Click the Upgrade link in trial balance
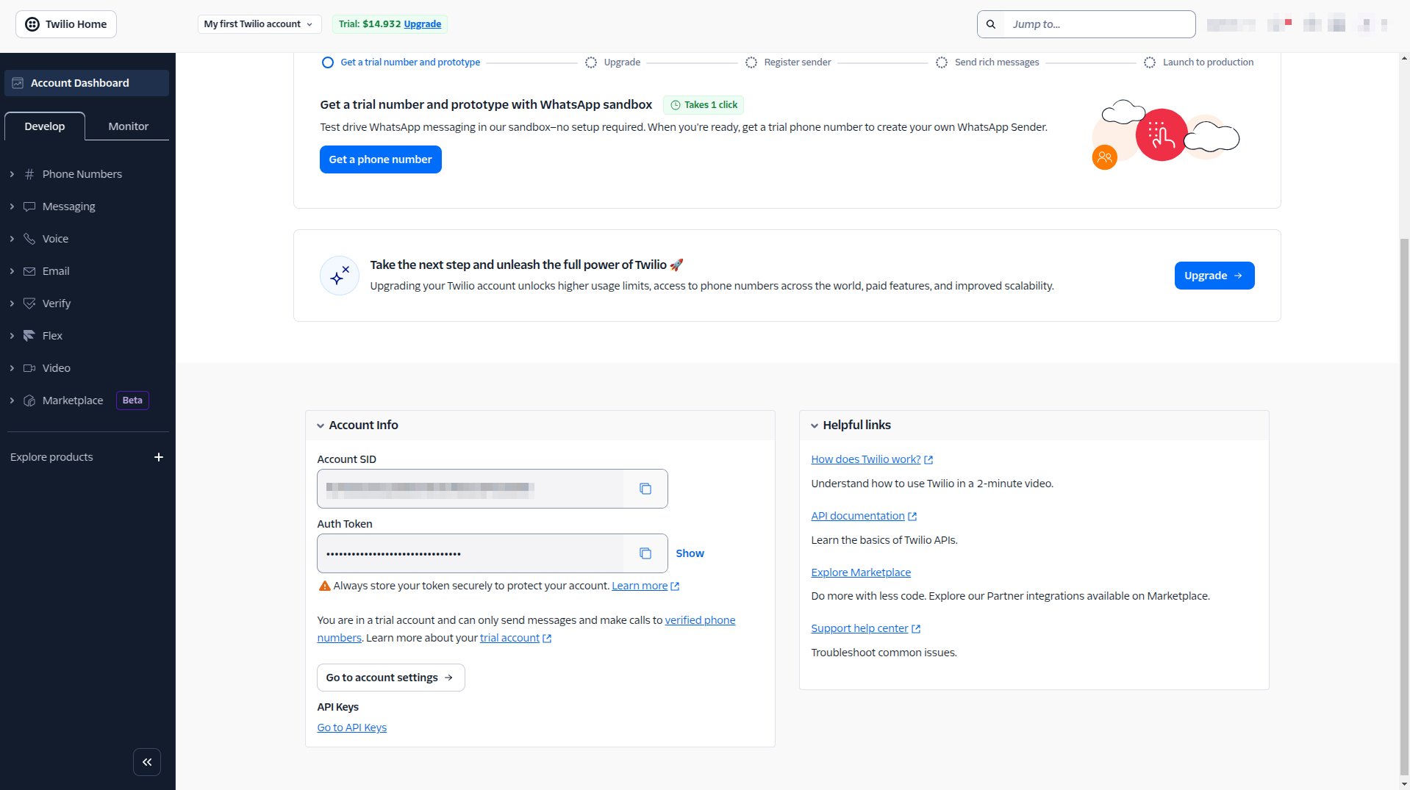Screen dimensions: 1410x790 pos(422,24)
